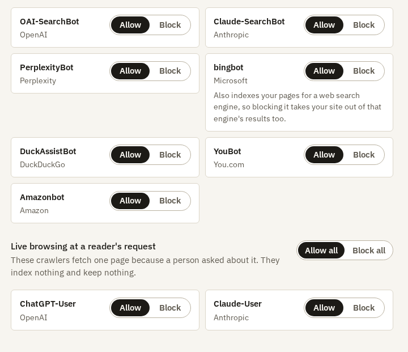Block DuckAssistBot from DuckDuckGo
Viewport: 408px width, 352px height.
tap(170, 155)
